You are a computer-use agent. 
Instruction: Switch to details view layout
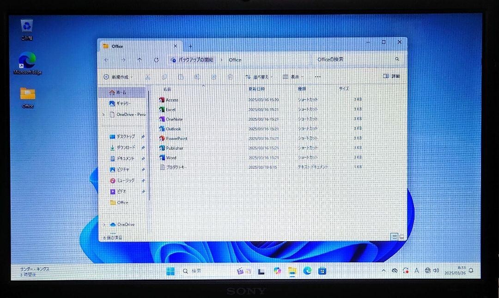[x=394, y=237]
